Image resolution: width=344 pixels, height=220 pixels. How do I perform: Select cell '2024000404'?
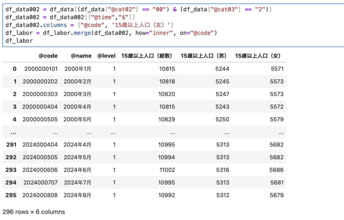click(40, 145)
